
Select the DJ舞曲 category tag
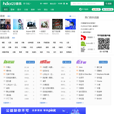24,47
